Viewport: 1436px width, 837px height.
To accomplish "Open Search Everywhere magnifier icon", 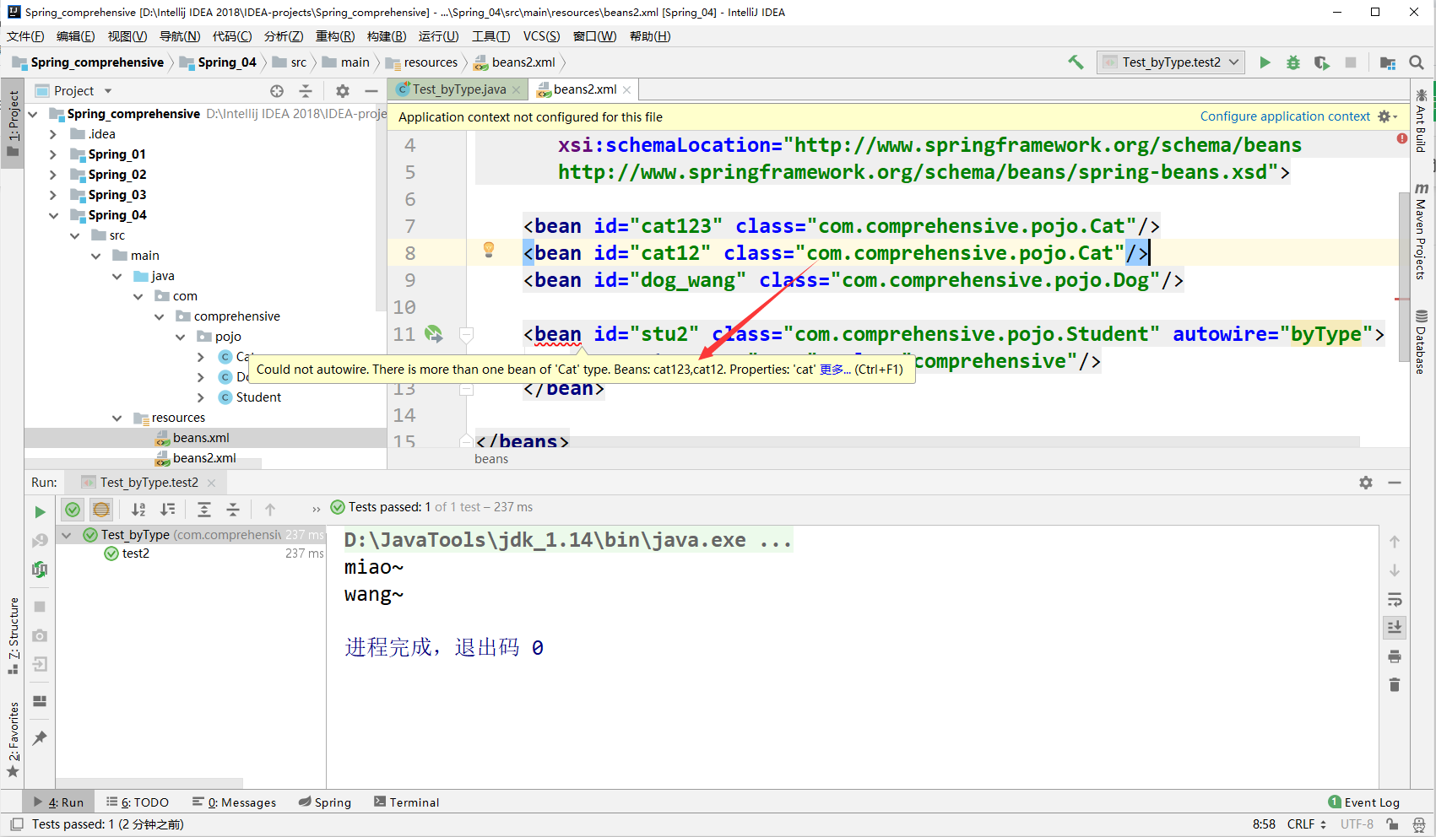I will coord(1417,62).
